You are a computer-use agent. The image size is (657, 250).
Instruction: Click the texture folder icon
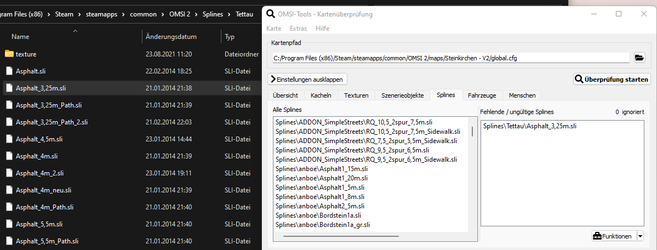click(9, 54)
